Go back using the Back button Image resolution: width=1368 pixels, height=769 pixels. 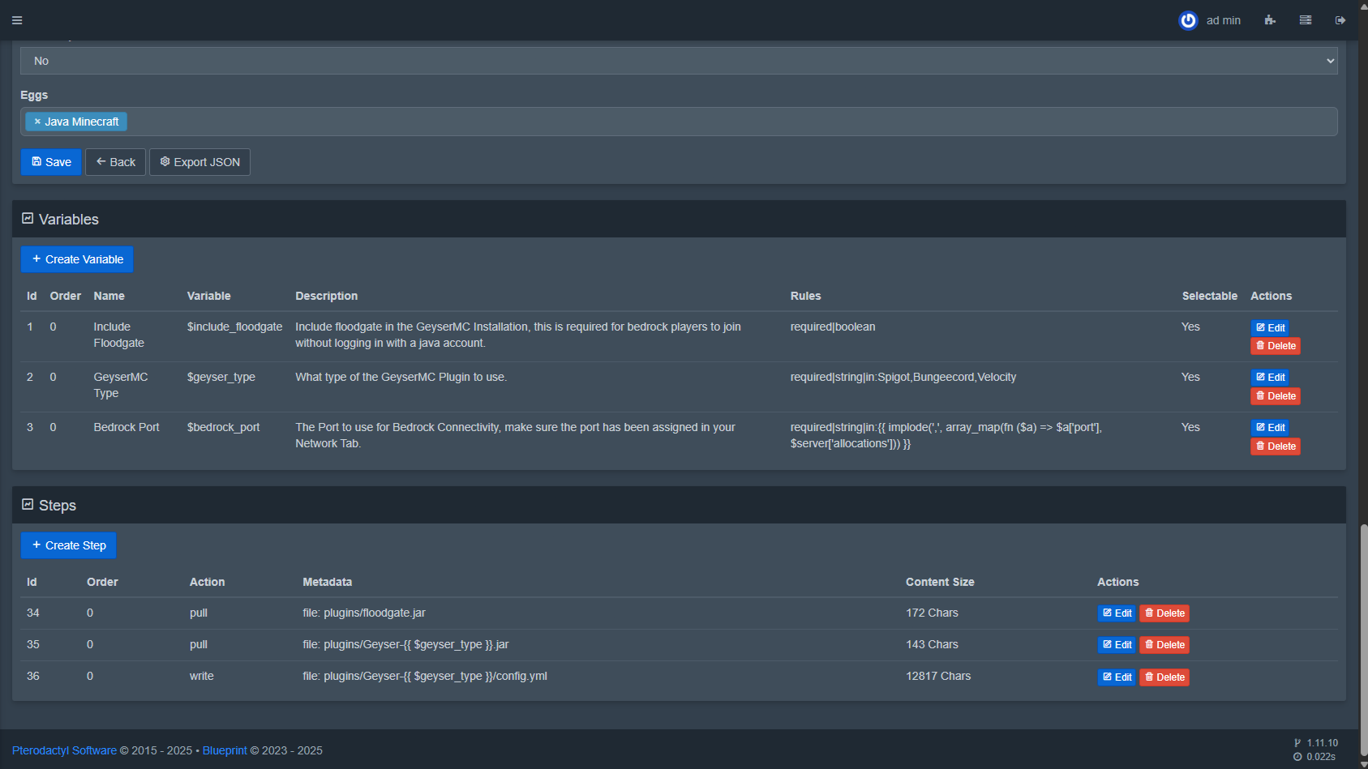point(115,162)
